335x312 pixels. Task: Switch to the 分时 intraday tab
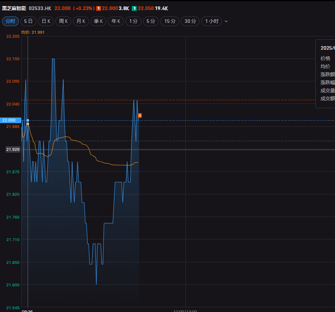[x=10, y=21]
